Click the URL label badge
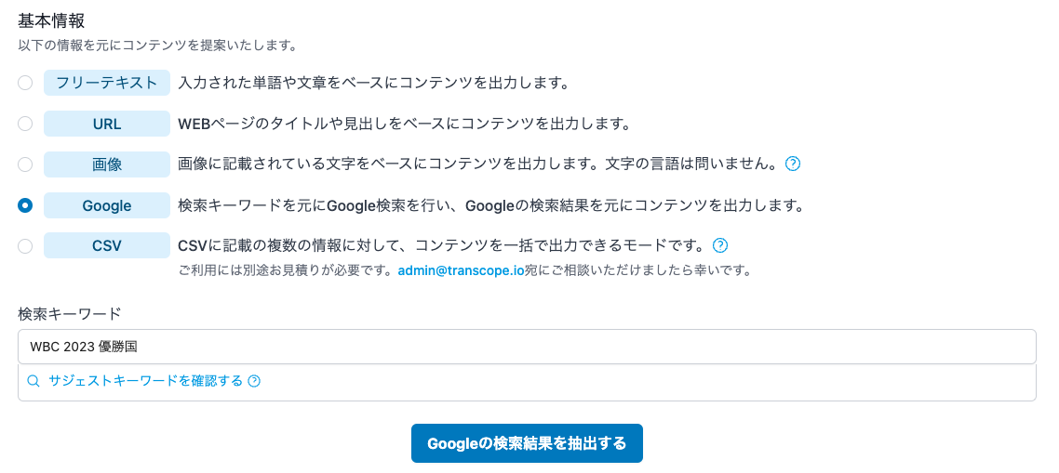The image size is (1059, 473). point(107,124)
